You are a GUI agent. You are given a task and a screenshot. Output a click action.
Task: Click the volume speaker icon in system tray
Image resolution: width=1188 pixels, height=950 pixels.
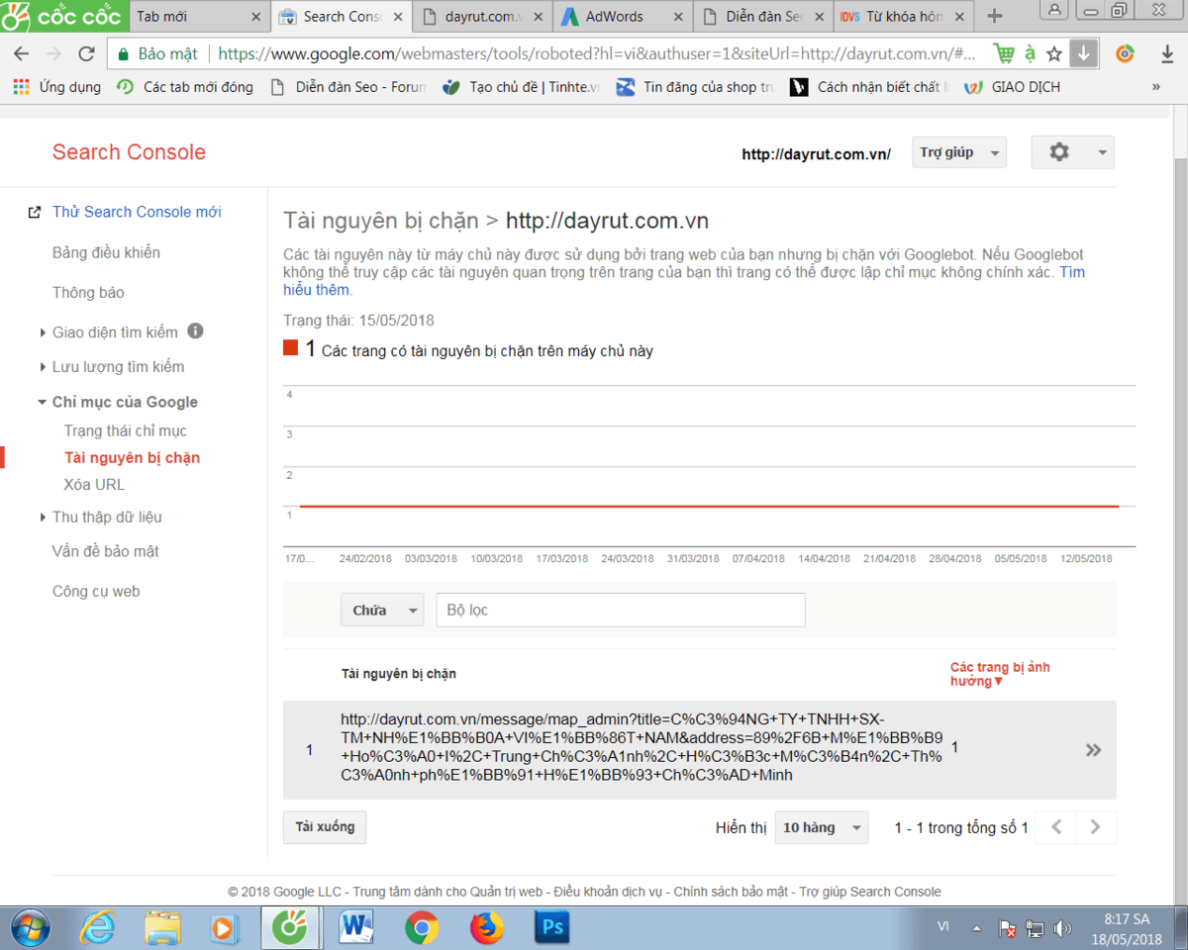click(x=1063, y=928)
